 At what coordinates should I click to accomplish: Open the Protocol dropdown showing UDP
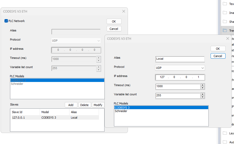(x=180, y=68)
